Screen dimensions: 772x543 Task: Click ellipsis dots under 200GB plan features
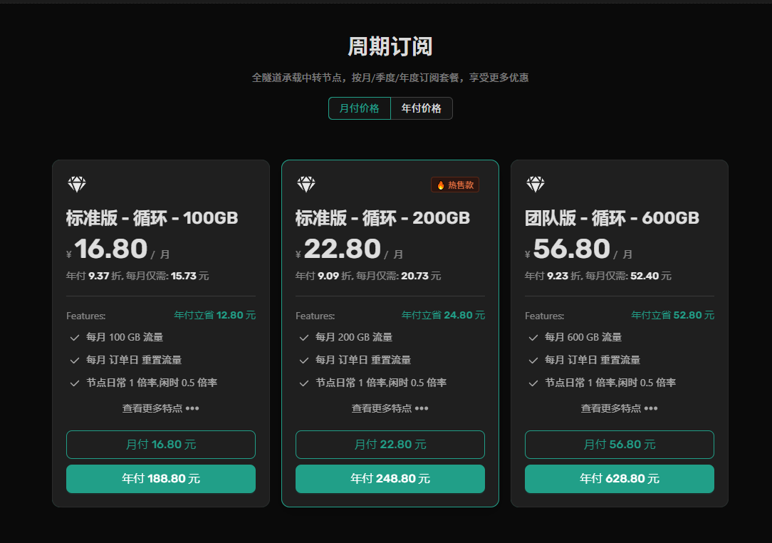click(422, 408)
